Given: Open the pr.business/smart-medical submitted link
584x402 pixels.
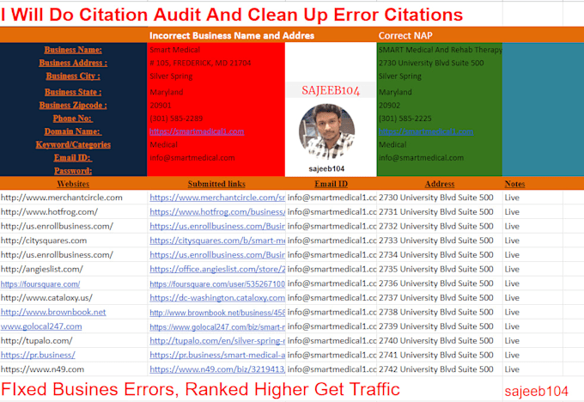Looking at the screenshot, I should pos(217,355).
